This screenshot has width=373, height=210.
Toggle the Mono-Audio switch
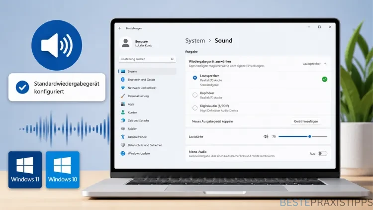coord(323,154)
